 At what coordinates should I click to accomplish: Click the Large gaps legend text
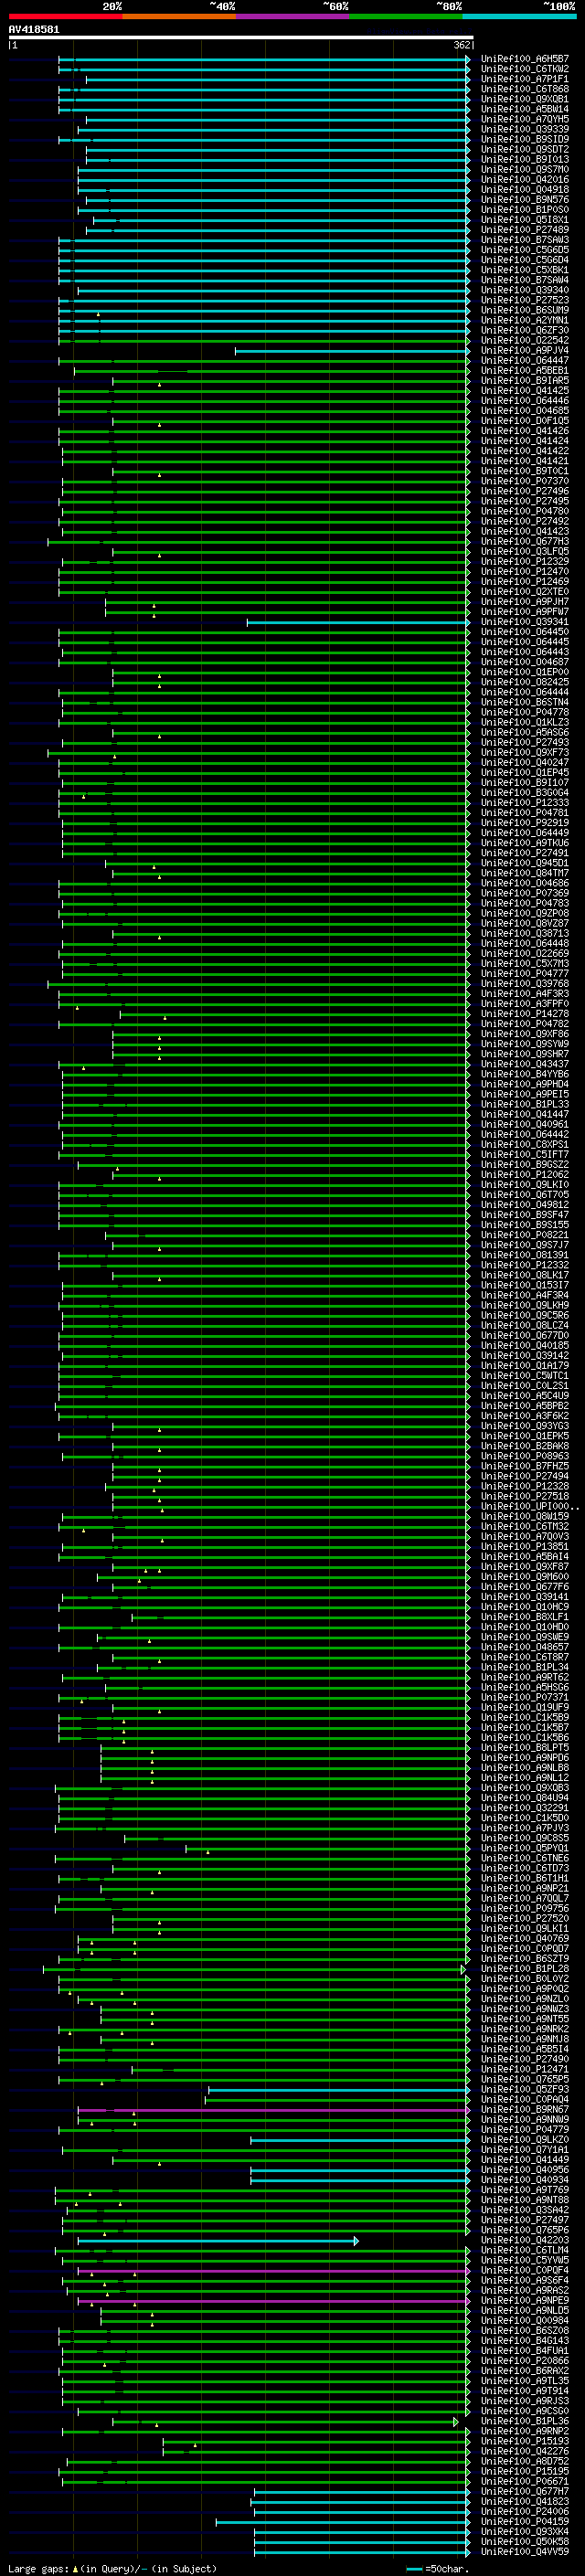(x=112, y=2568)
